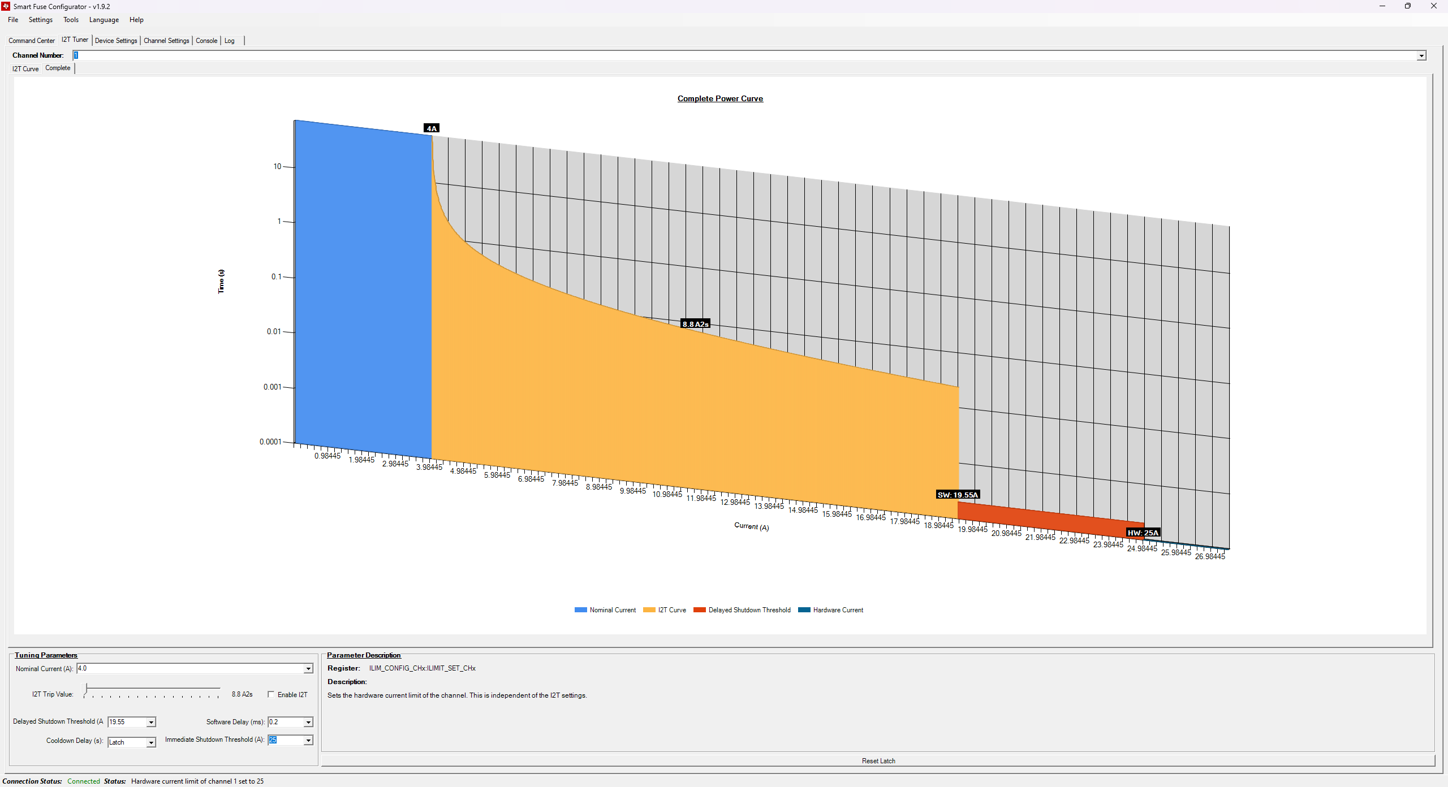Viewport: 1448px width, 787px height.
Task: Expand the Software Delay dropdown
Action: tap(308, 722)
